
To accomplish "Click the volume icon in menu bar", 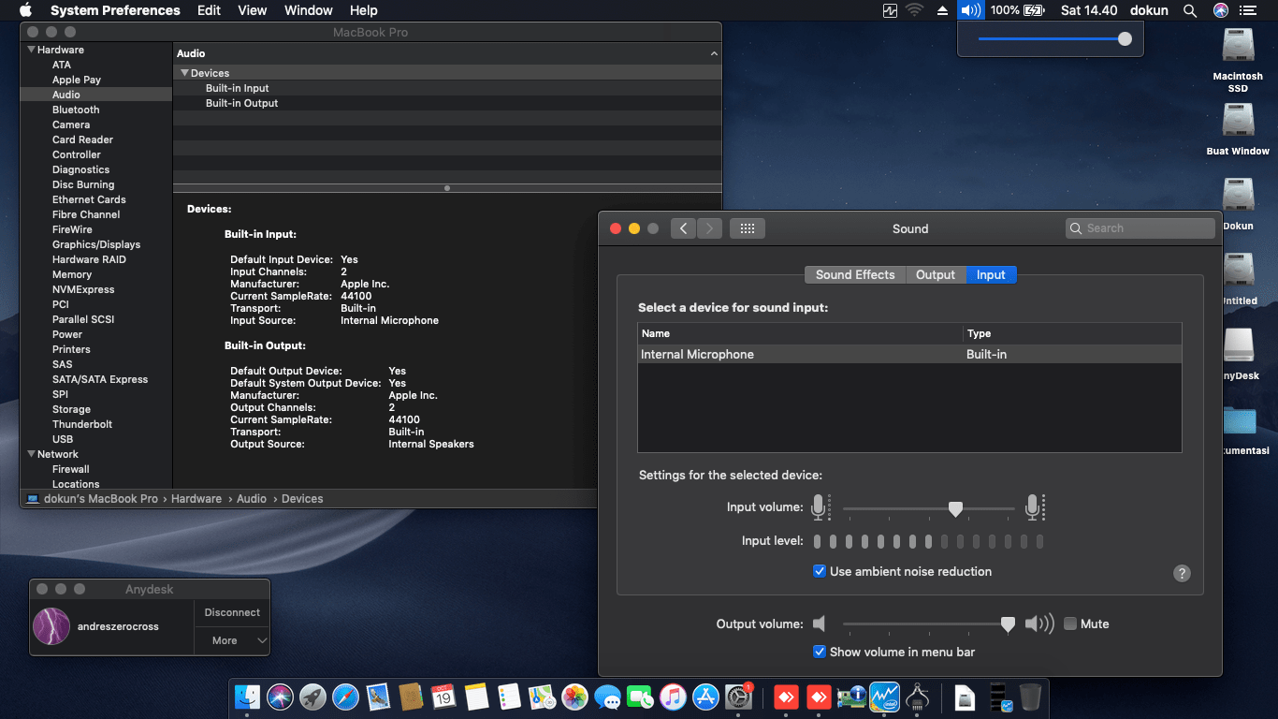I will 971,10.
